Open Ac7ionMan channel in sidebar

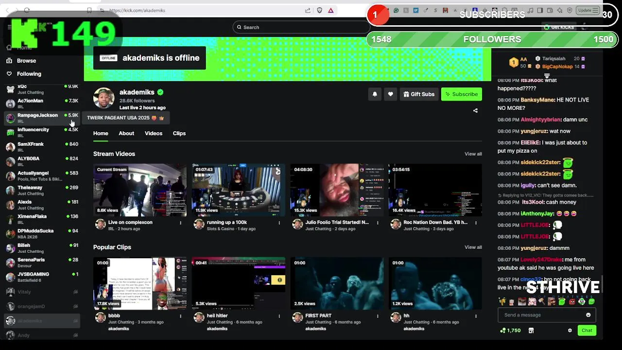click(x=42, y=104)
